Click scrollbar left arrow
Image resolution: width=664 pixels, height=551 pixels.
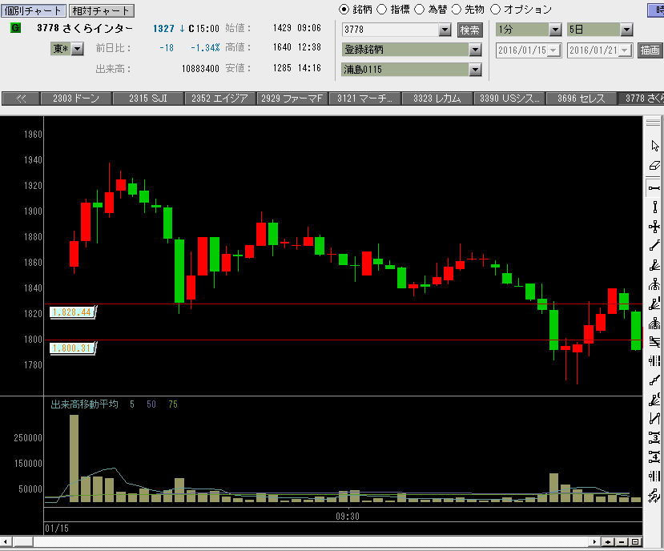[x=5, y=541]
